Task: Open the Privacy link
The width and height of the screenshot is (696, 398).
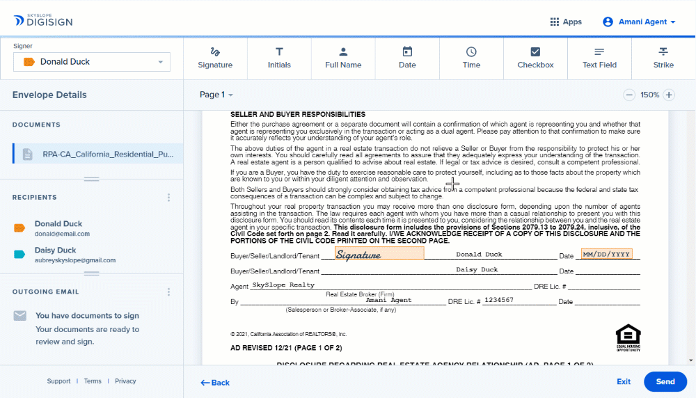Action: 125,381
